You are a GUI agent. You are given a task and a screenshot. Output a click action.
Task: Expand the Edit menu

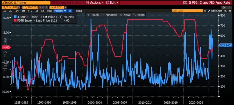pyautogui.click(x=112, y=3)
